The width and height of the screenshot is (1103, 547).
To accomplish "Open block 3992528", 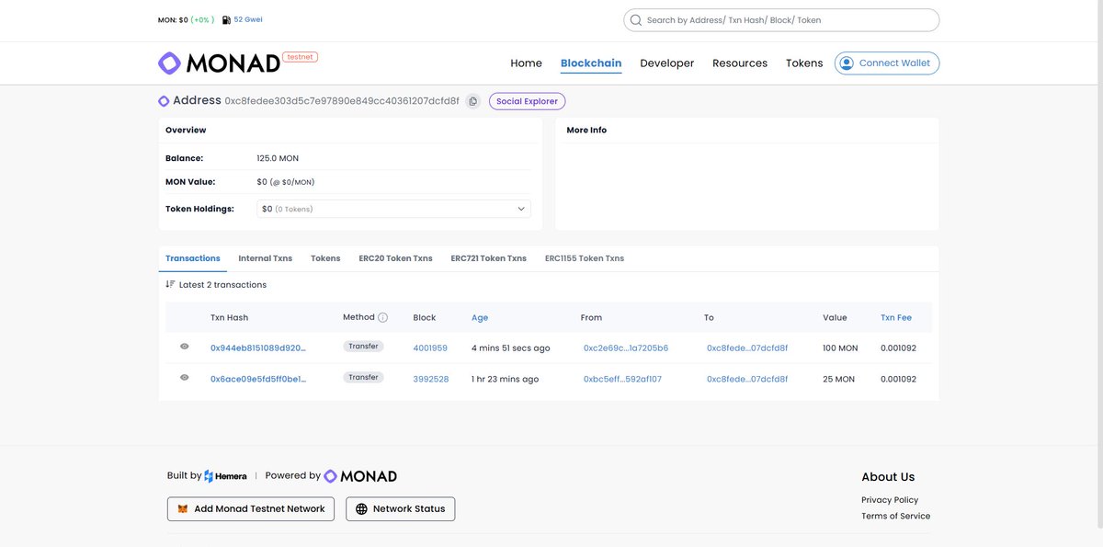I will pyautogui.click(x=431, y=379).
